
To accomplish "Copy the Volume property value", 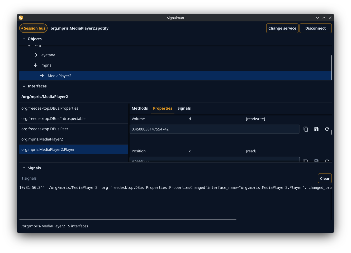I will click(306, 129).
